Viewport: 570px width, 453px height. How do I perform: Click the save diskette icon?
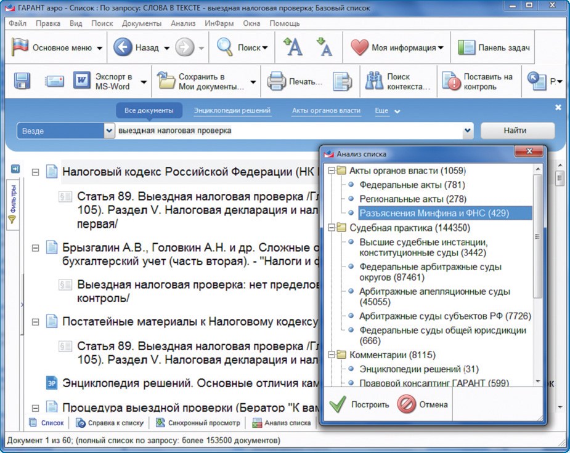coord(22,81)
